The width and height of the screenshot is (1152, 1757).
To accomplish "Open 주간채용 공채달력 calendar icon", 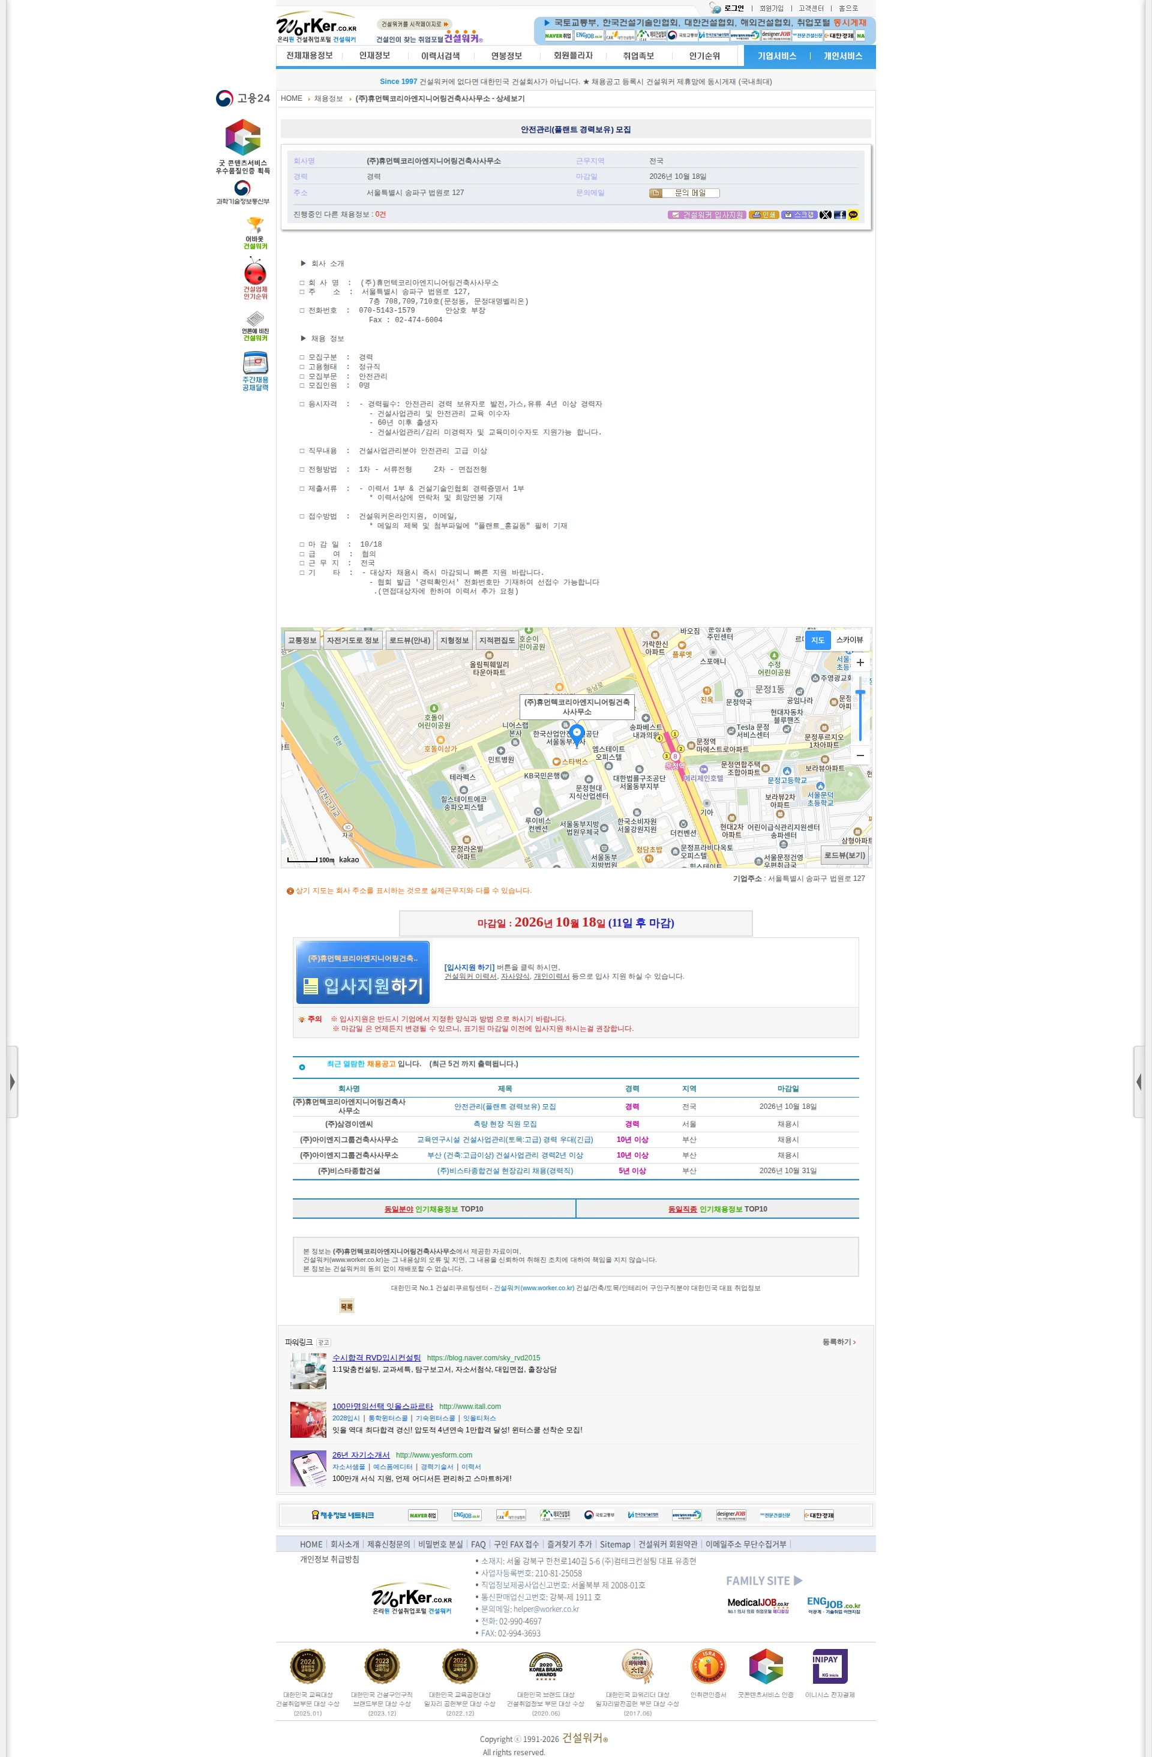I will coord(256,371).
